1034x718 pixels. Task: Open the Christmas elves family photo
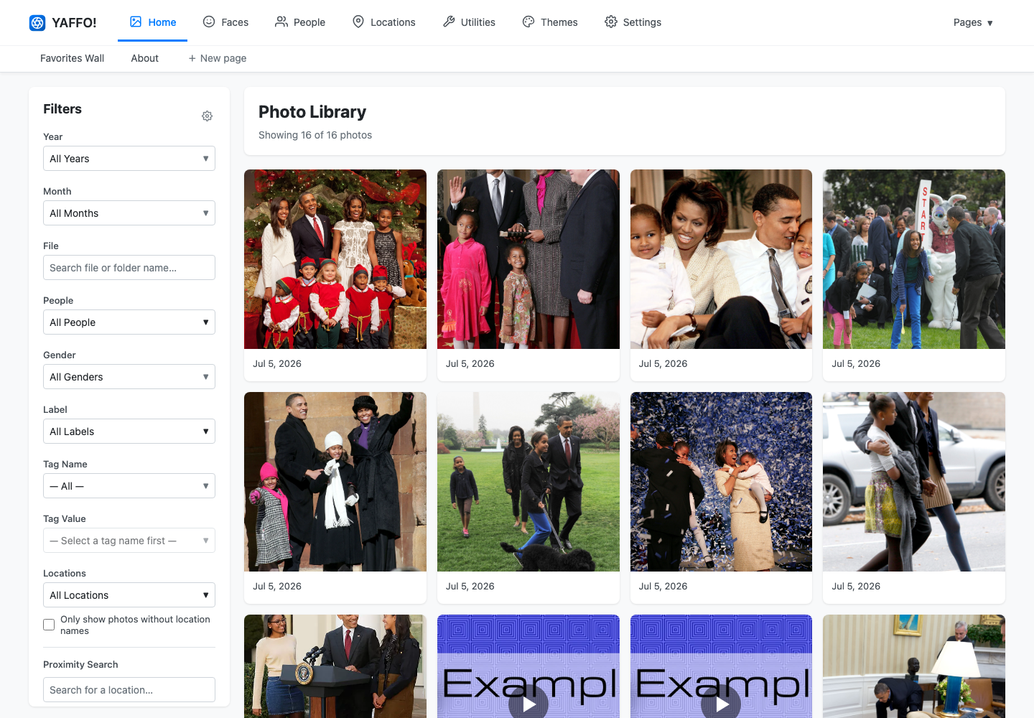tap(335, 259)
